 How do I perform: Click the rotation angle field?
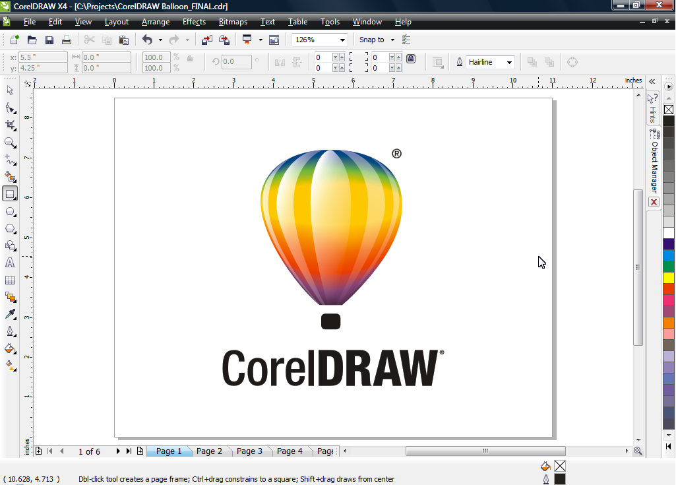[x=236, y=62]
